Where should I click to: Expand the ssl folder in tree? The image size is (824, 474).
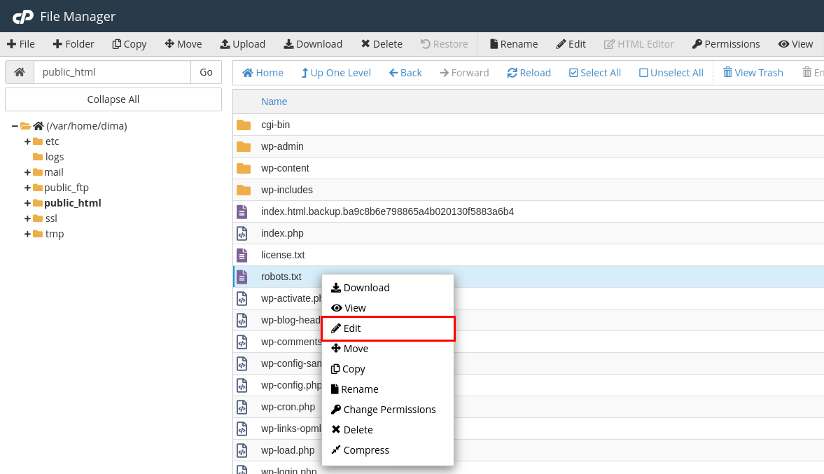coord(27,218)
